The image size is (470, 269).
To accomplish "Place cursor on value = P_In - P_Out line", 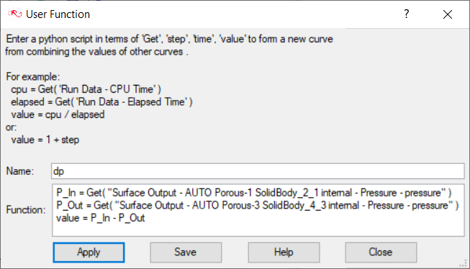I will [101, 218].
